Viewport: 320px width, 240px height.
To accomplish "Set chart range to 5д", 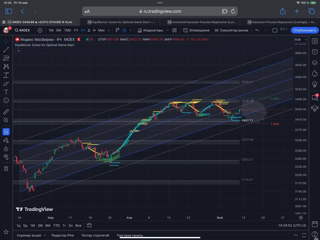I will (25, 225).
